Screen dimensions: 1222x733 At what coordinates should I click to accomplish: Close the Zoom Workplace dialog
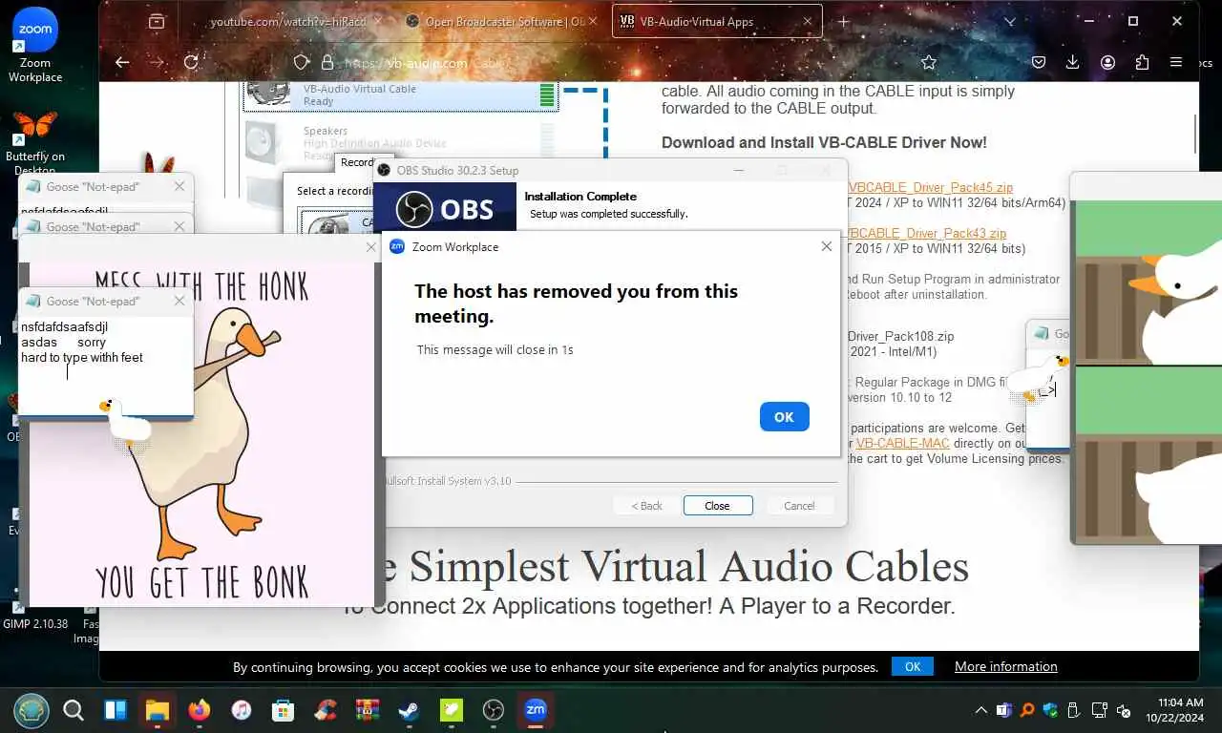tap(826, 246)
